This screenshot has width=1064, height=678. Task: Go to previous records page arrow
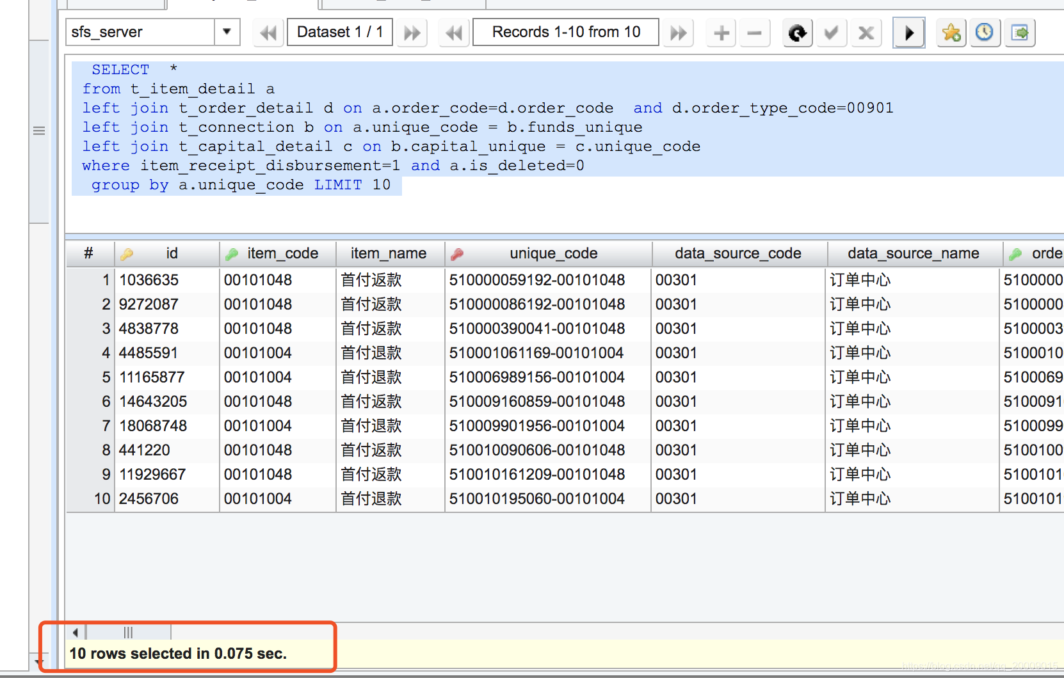point(454,33)
